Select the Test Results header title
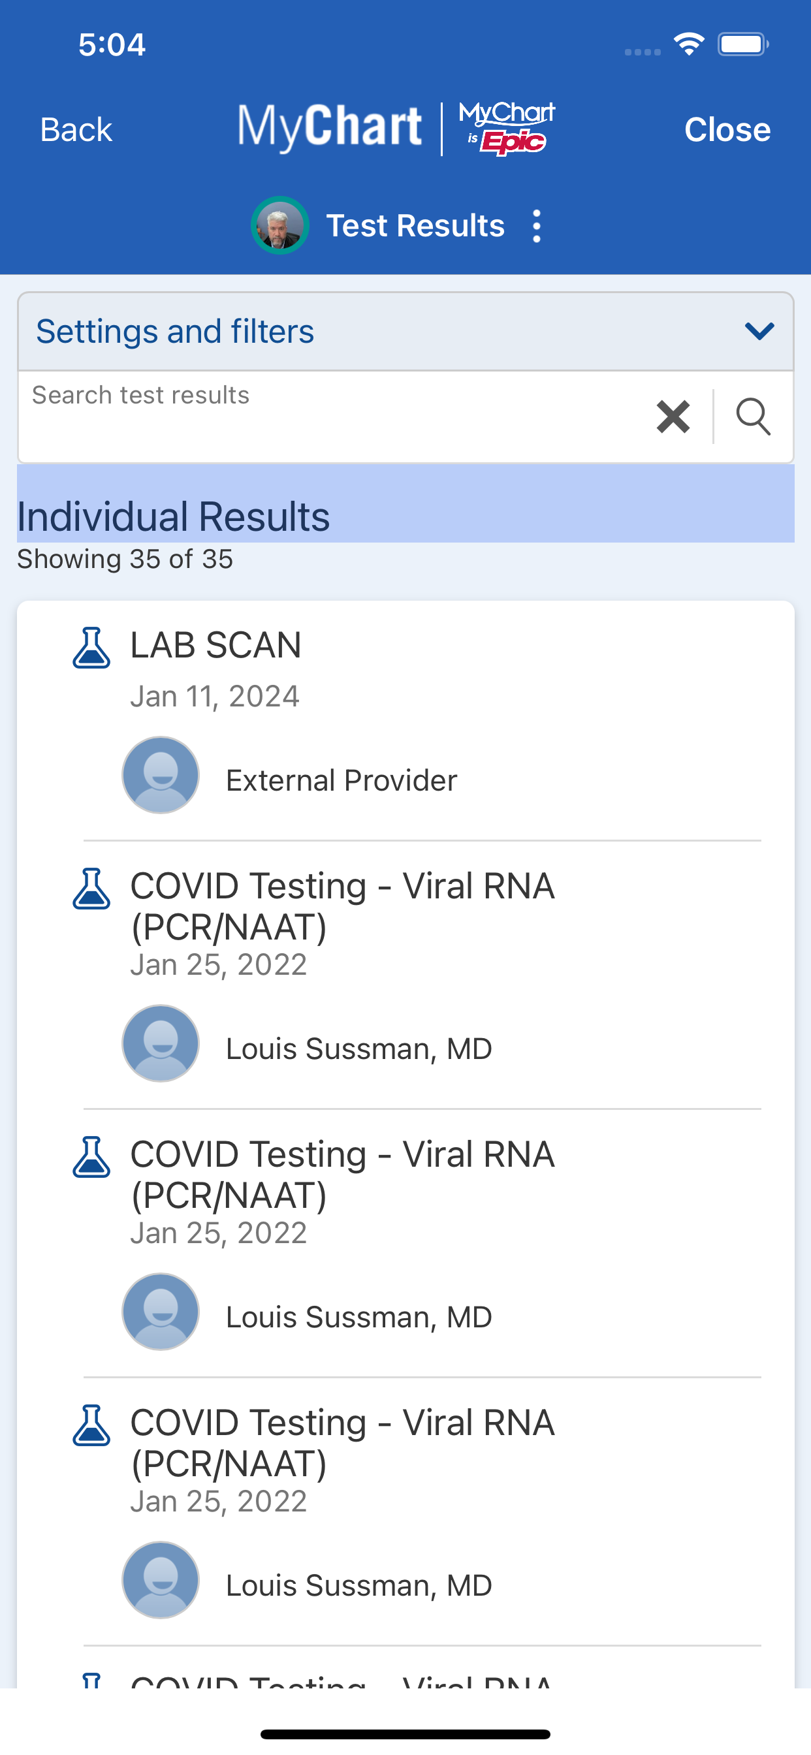 tap(415, 225)
